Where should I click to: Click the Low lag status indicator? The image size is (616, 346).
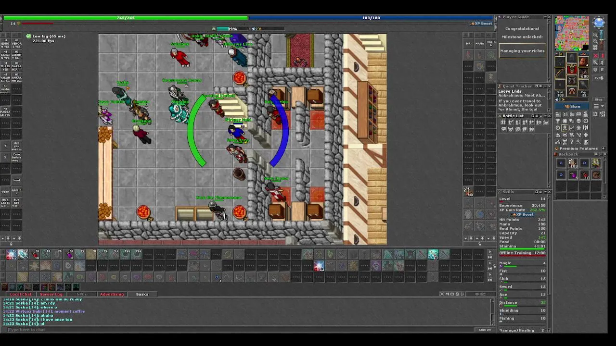(x=46, y=36)
